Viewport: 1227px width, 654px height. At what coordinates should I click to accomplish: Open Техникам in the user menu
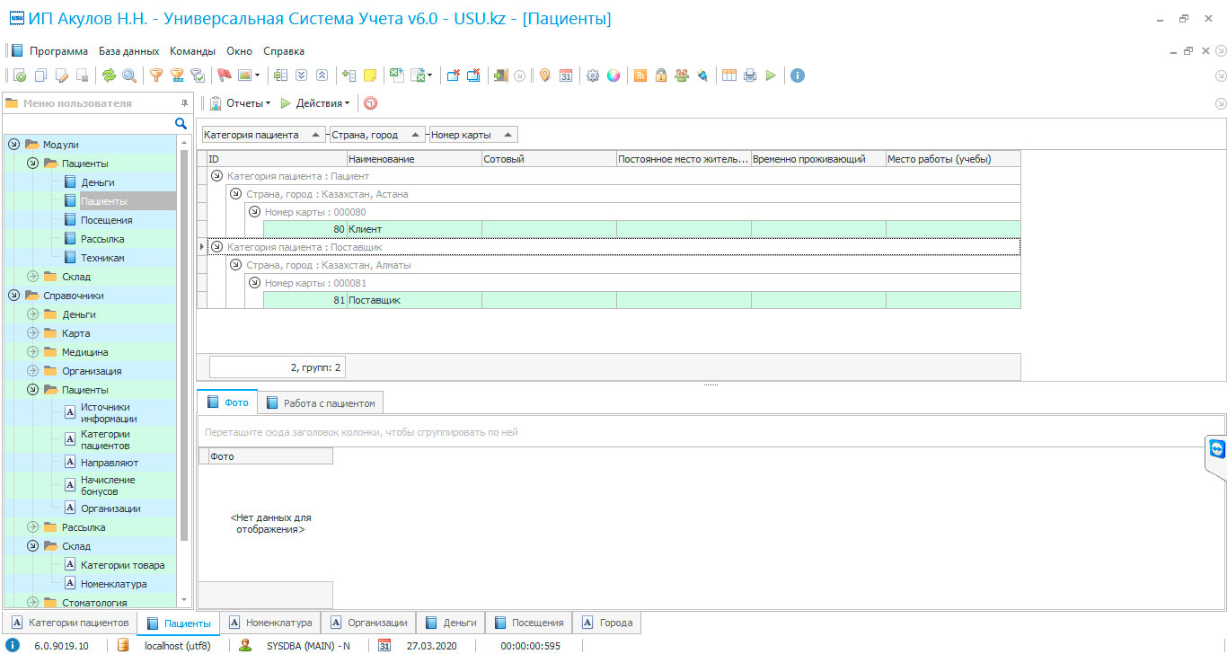pos(102,258)
